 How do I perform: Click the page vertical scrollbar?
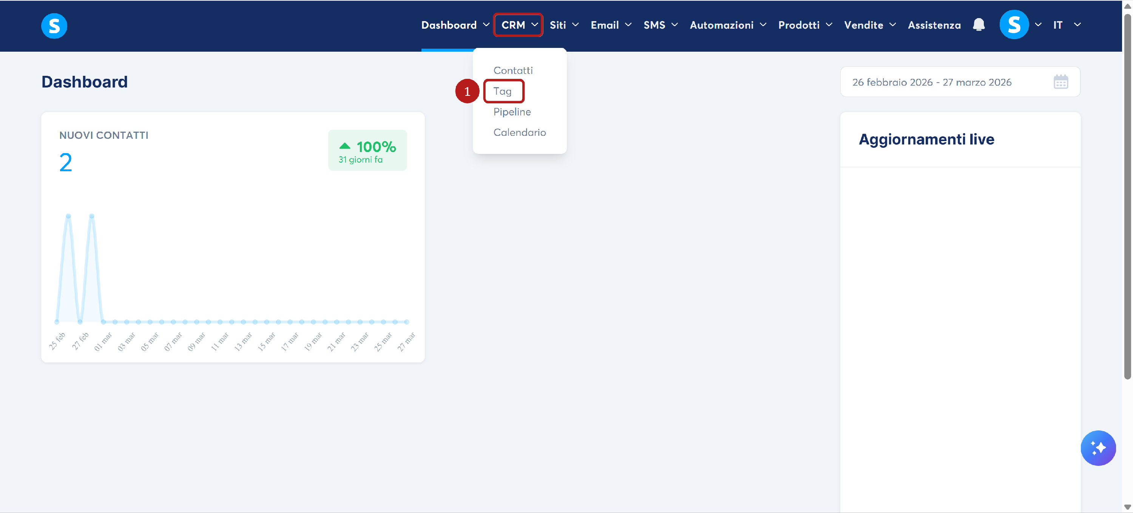pos(1127,198)
